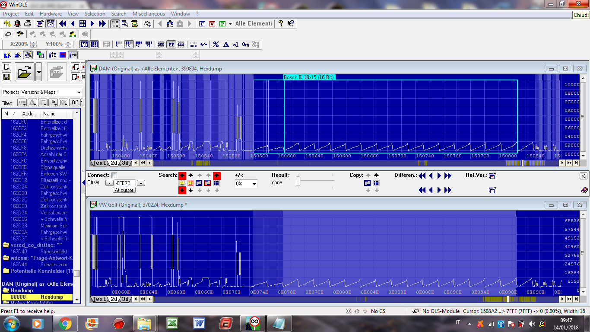Image resolution: width=590 pixels, height=332 pixels.
Task: Toggle 32-bit display mode
Action: tap(138, 44)
